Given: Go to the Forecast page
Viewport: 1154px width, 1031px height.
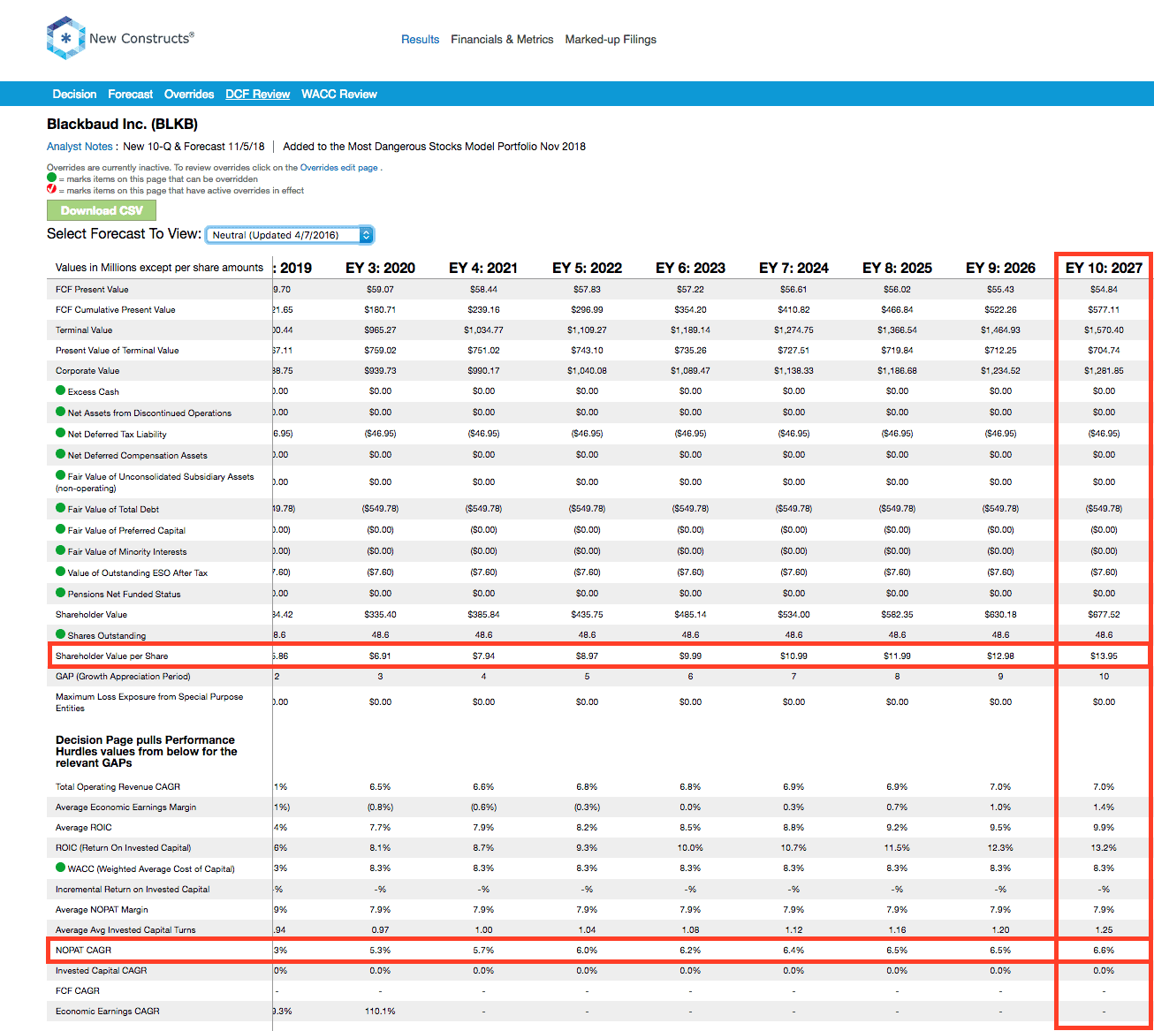Looking at the screenshot, I should coord(131,95).
